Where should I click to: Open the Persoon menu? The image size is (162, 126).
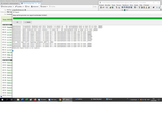click(119, 5)
